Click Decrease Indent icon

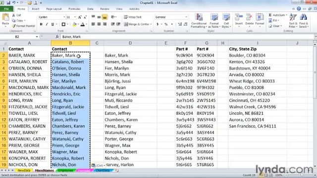point(113,24)
